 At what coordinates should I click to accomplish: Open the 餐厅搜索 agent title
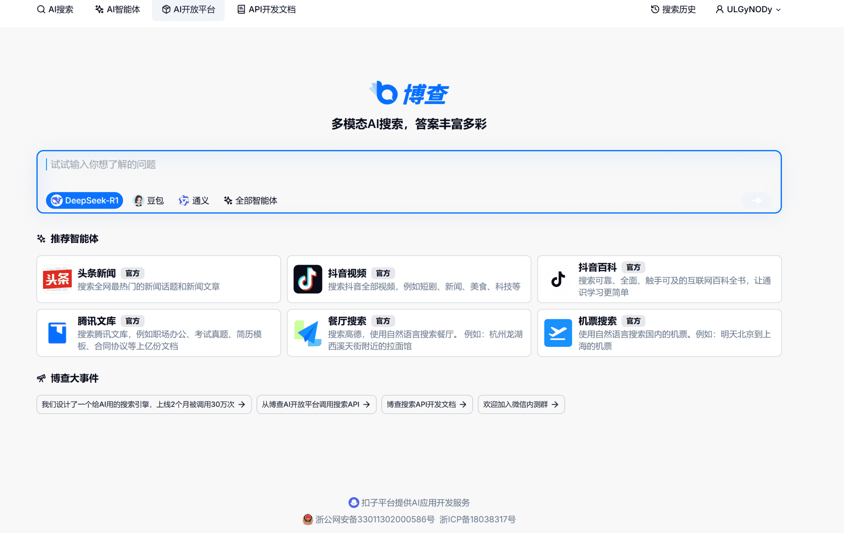click(x=347, y=321)
